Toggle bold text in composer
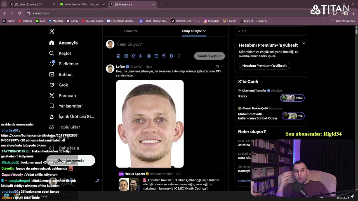358x201 pixels. [x=171, y=56]
